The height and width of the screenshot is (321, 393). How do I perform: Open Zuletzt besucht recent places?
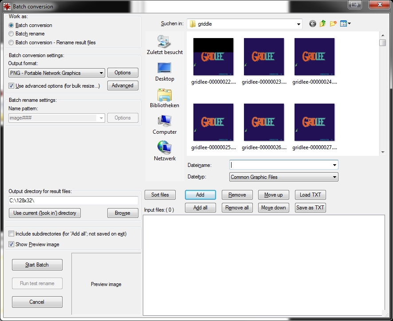tap(165, 45)
